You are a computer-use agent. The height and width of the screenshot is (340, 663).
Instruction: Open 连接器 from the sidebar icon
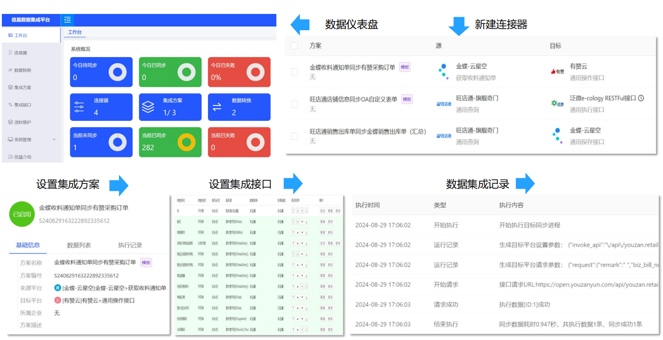click(x=10, y=52)
